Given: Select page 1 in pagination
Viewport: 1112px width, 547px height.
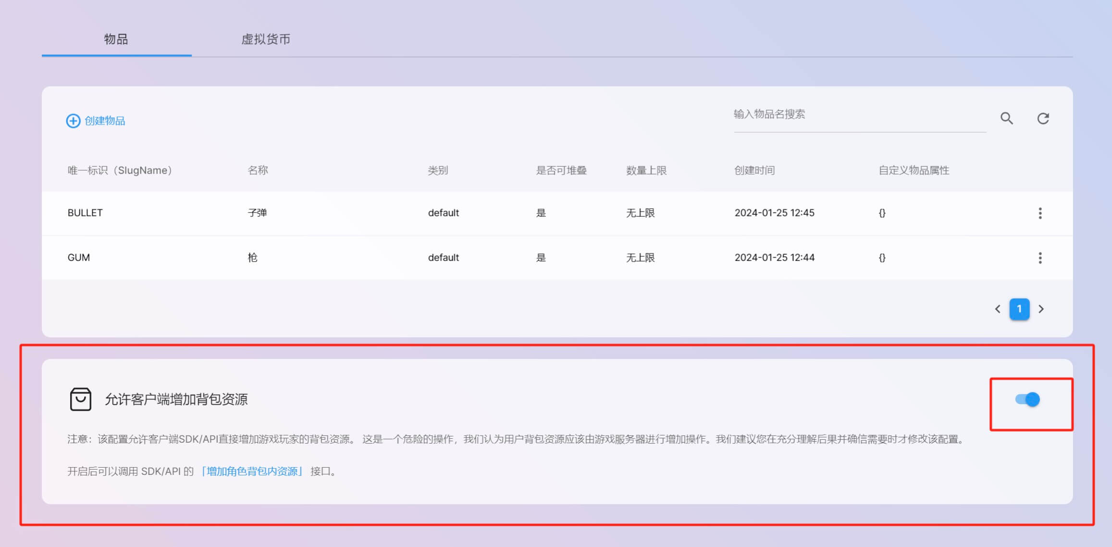Looking at the screenshot, I should pos(1019,309).
